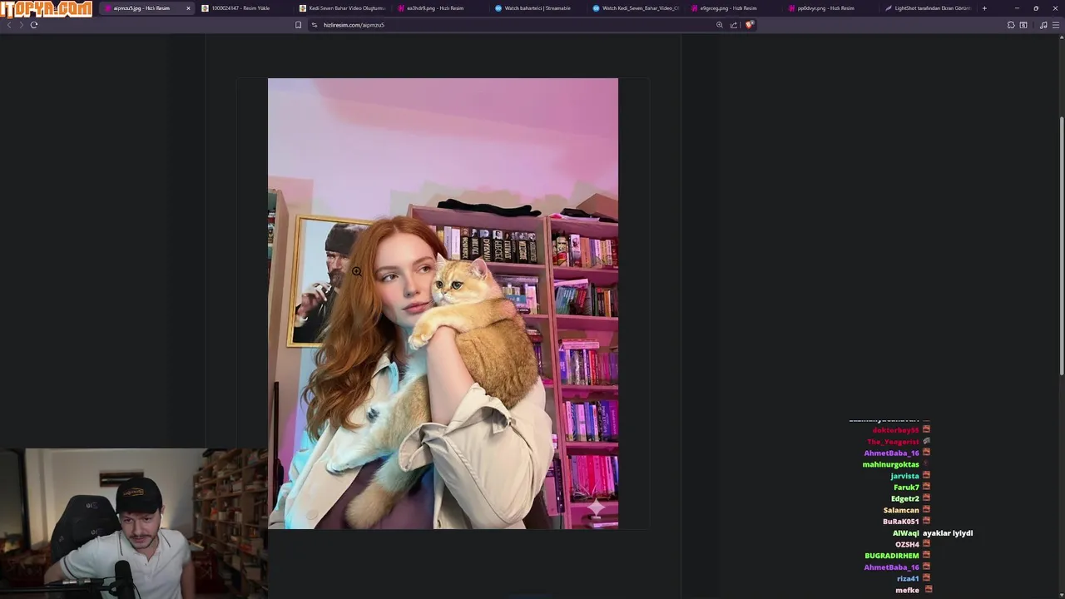1065x599 pixels.
Task: Switch to the ea3hdr9.png tab
Action: point(441,8)
